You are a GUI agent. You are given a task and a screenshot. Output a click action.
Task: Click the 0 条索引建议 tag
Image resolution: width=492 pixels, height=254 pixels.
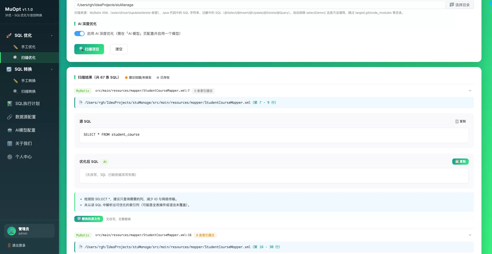coord(203,91)
